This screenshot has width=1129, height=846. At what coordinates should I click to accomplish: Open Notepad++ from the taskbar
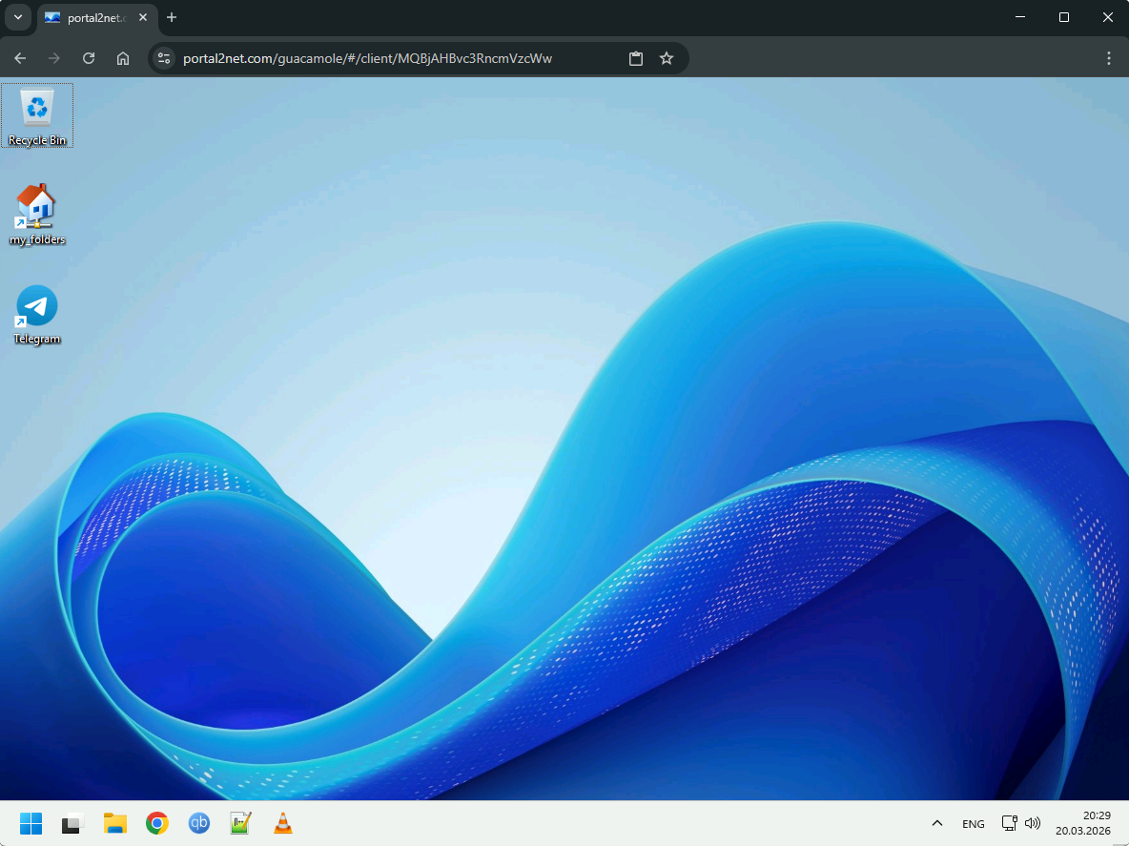coord(240,823)
